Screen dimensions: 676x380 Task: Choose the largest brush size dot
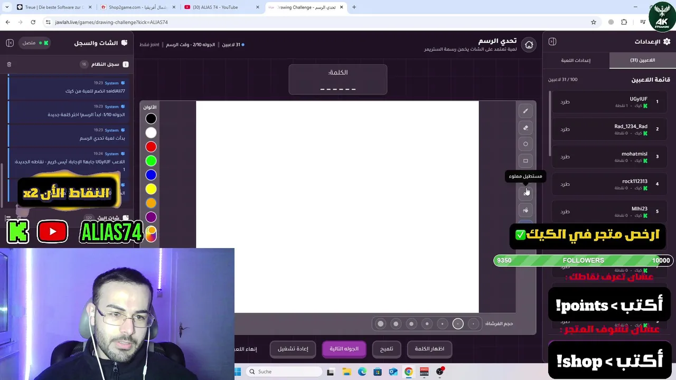(380, 324)
